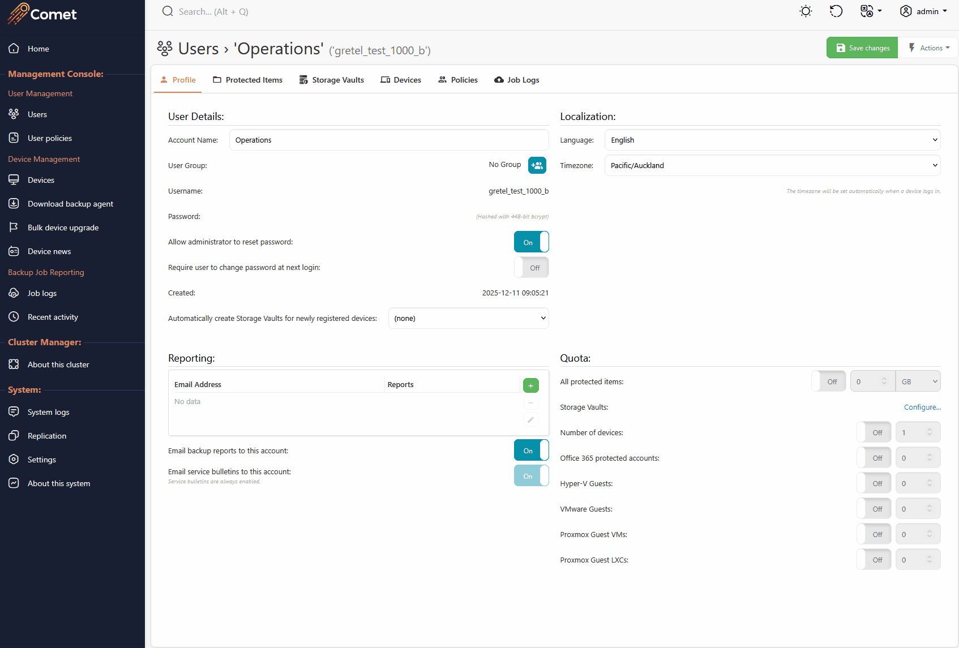This screenshot has width=959, height=648.
Task: Click the user group assignment icon
Action: 537,165
